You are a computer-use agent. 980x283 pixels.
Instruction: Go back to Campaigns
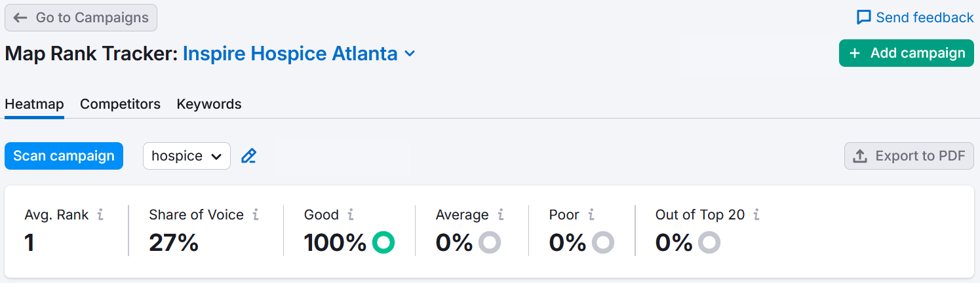81,18
